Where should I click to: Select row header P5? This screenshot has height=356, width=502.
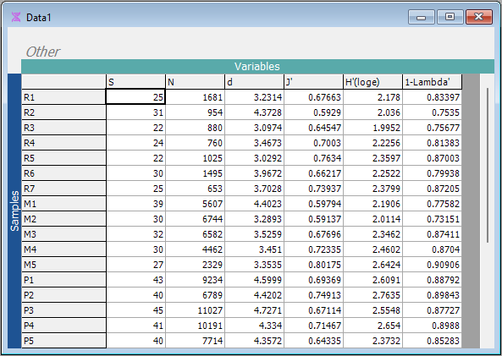(x=63, y=341)
